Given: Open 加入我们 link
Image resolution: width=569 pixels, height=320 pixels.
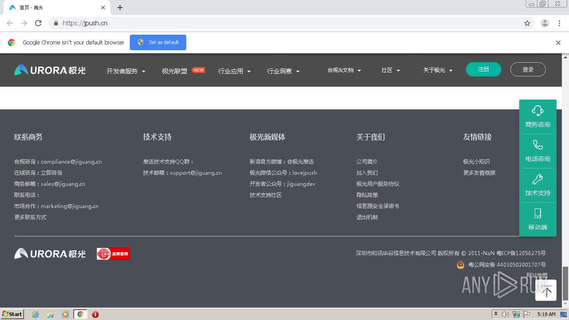Looking at the screenshot, I should tap(367, 173).
